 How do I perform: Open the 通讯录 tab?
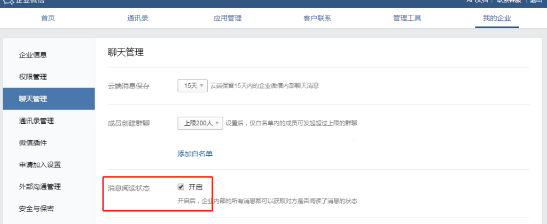coord(138,18)
